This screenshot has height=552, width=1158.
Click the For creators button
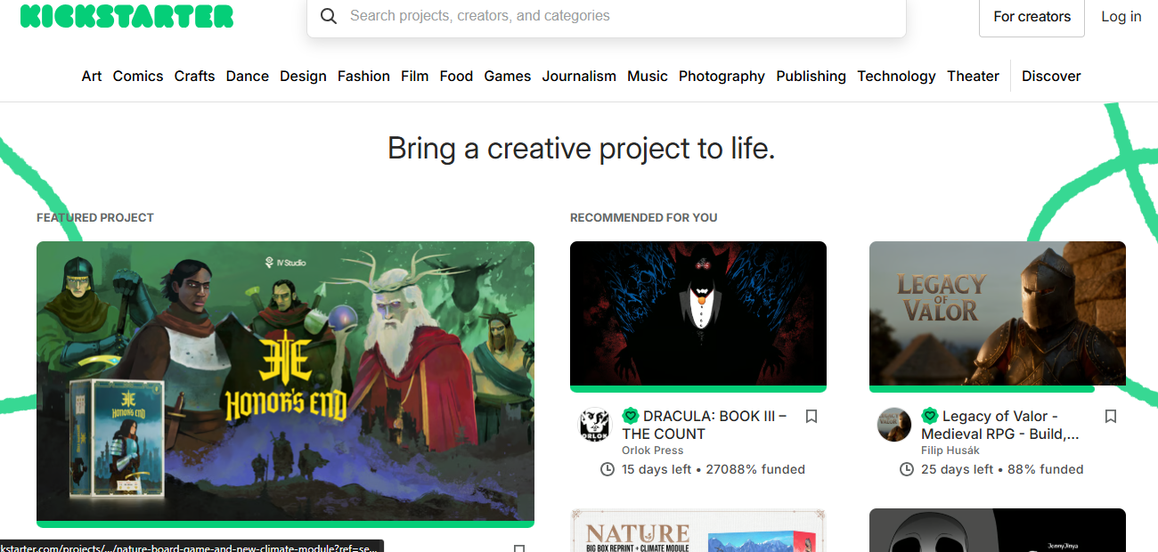[1032, 17]
